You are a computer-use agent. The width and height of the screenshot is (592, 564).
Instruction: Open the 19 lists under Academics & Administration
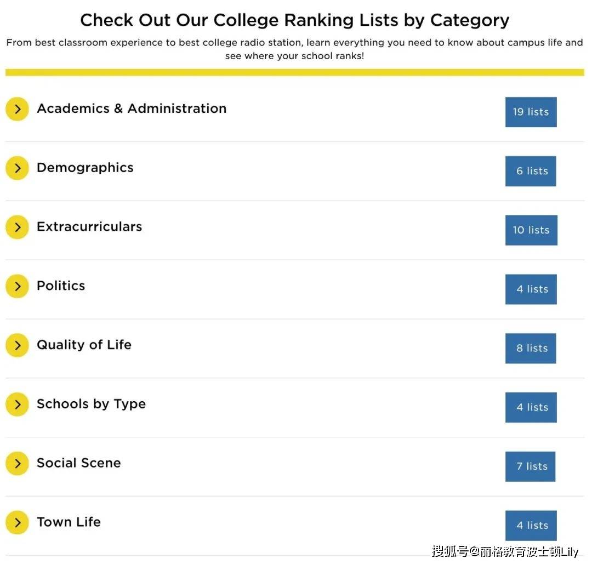531,112
